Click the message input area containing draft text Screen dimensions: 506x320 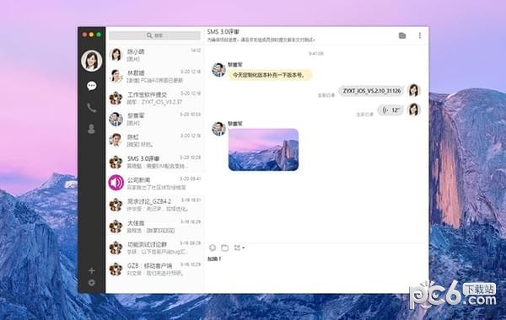[316, 272]
